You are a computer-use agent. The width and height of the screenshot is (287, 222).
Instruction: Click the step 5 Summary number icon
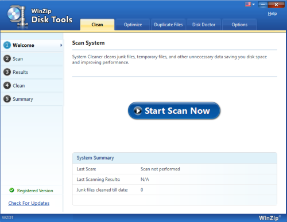[7, 99]
